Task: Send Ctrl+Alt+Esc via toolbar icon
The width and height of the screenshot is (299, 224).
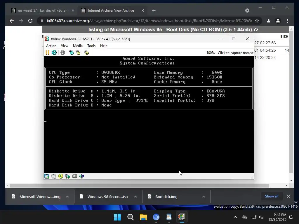Action: point(78,52)
